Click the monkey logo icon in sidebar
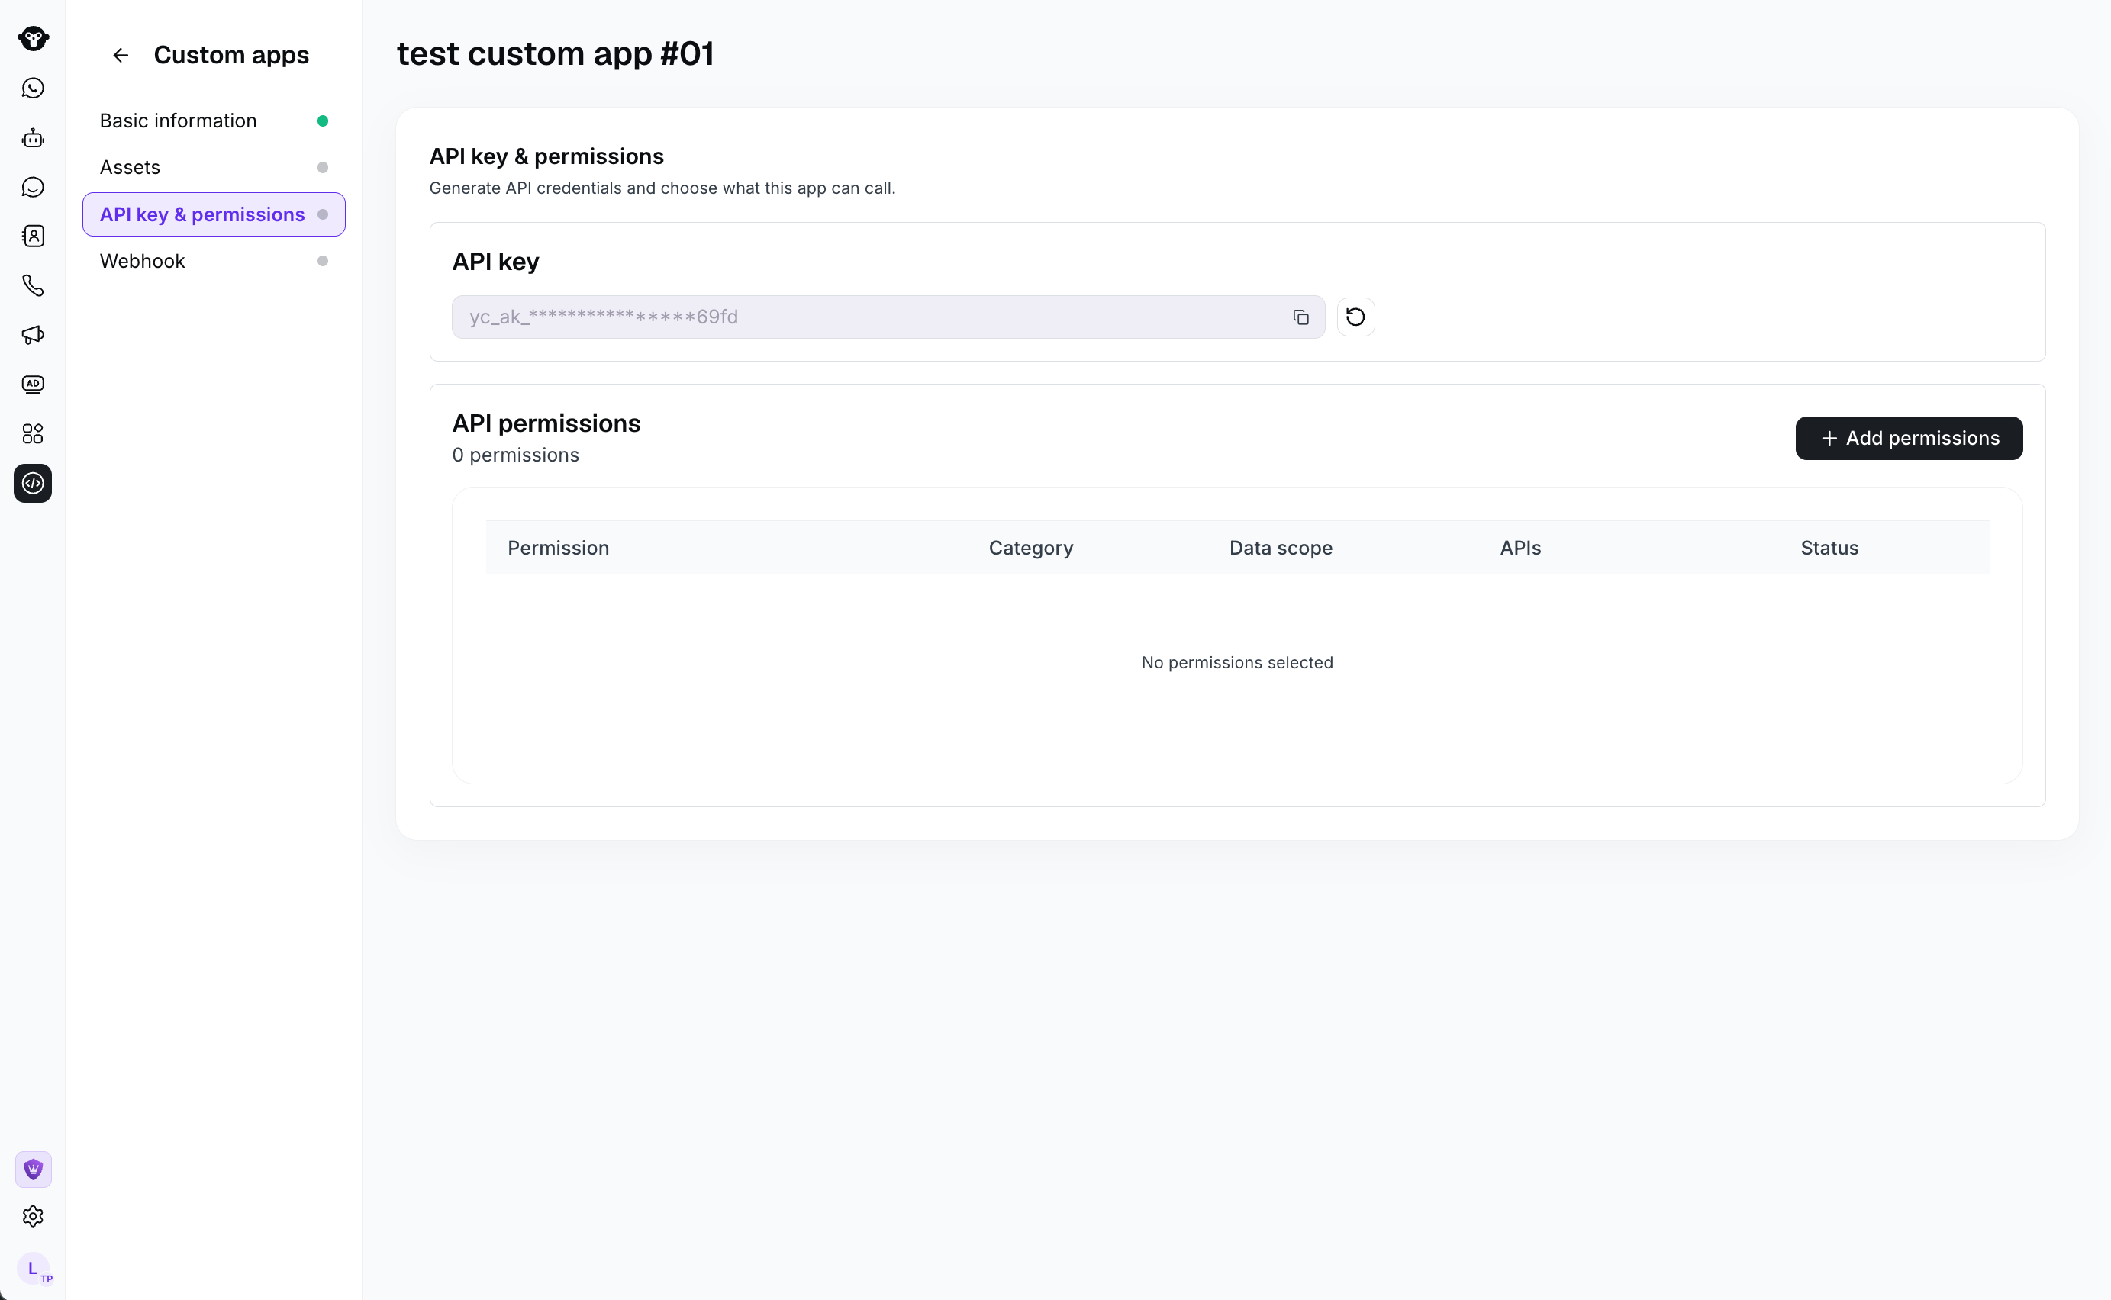Viewport: 2111px width, 1300px height. (x=33, y=39)
